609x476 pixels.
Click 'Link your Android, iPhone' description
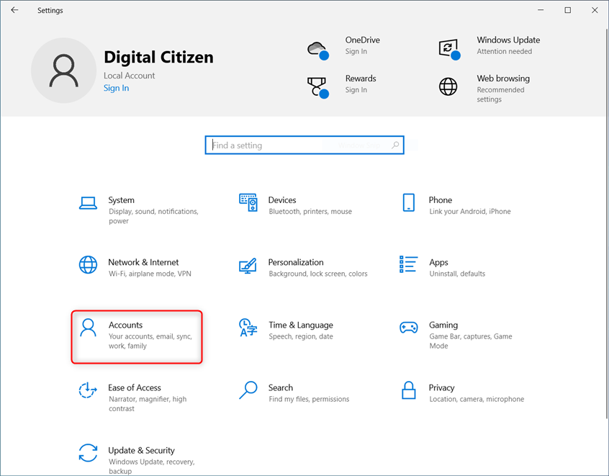pos(470,212)
